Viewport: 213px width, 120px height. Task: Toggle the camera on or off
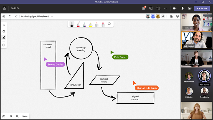click(175, 8)
